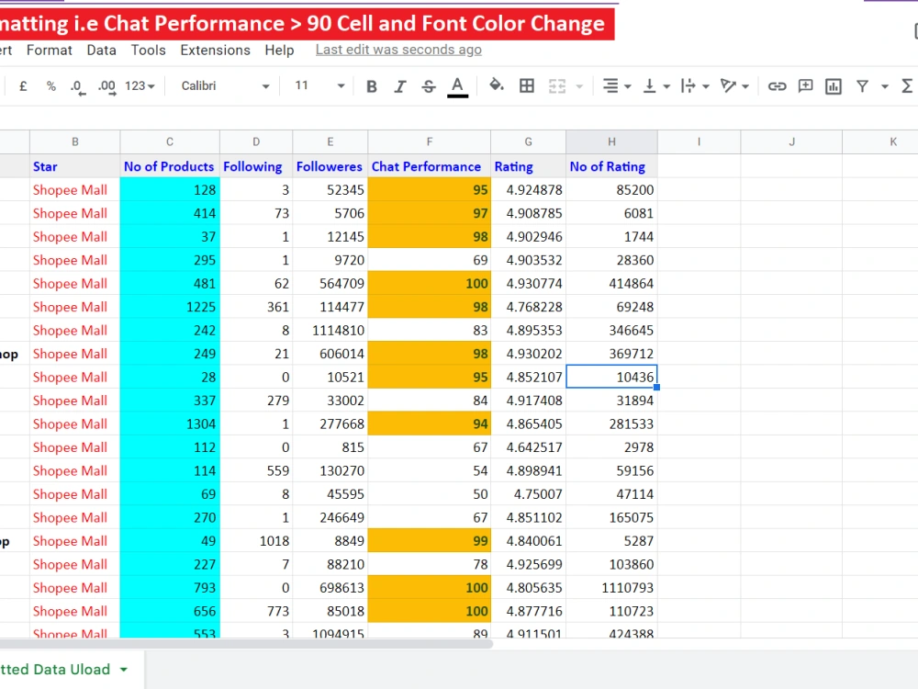This screenshot has width=918, height=689.
Task: Open the Format menu
Action: pyautogui.click(x=49, y=51)
